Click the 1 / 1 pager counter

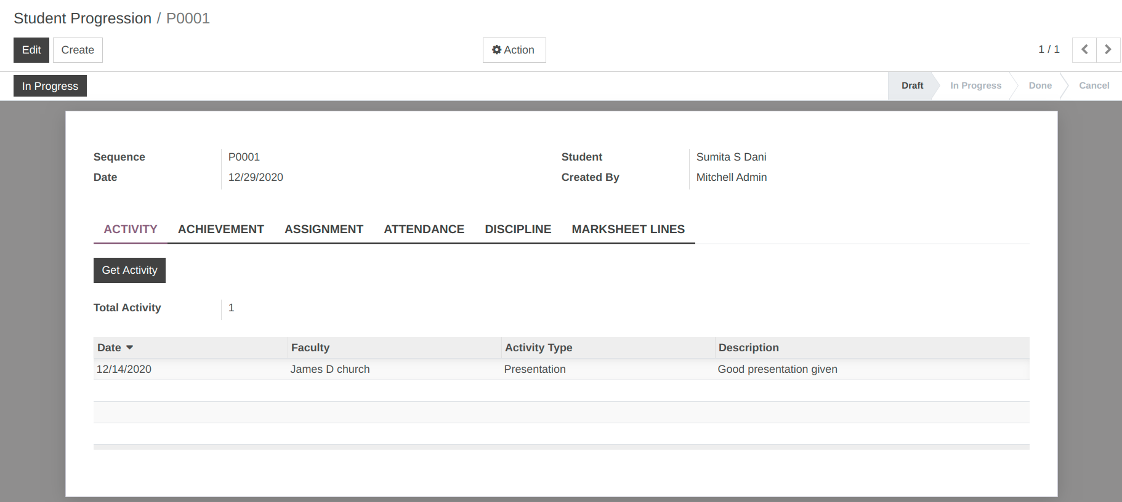click(1049, 49)
